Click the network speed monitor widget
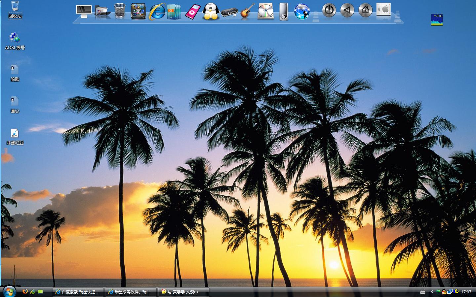This screenshot has height=297, width=476. [437, 20]
